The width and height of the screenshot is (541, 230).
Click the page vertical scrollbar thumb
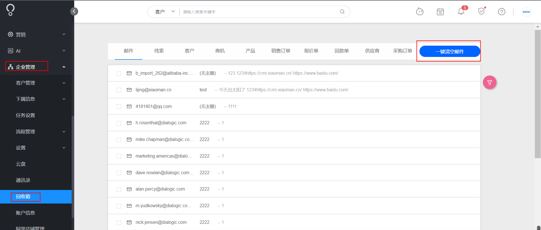538,94
